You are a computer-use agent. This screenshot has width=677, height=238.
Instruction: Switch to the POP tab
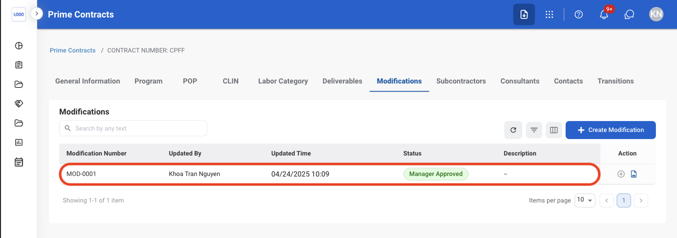pos(191,81)
